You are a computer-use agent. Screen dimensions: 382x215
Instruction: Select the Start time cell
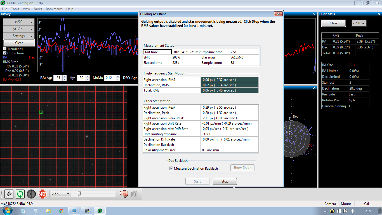coord(157,52)
